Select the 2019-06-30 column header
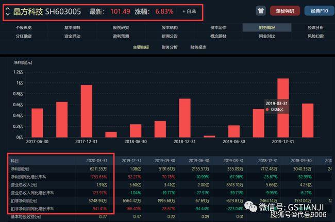The width and height of the screenshot is (335, 222). 199,161
